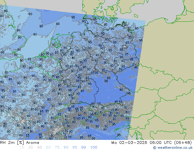
Task: Click legend value 95
Action: pyautogui.click(x=75, y=148)
